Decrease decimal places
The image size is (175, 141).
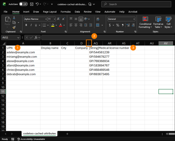(133, 25)
